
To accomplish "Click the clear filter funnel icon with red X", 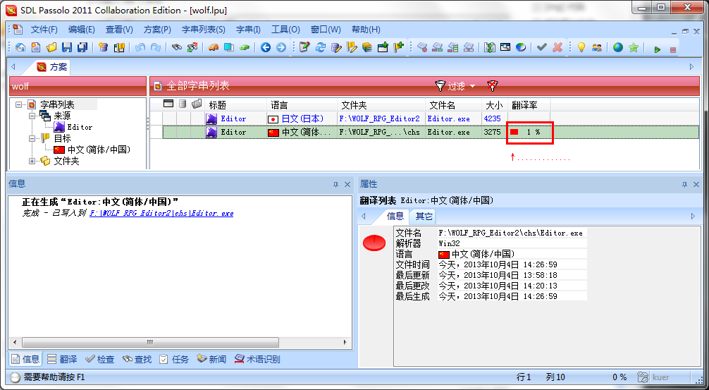I will [x=491, y=85].
